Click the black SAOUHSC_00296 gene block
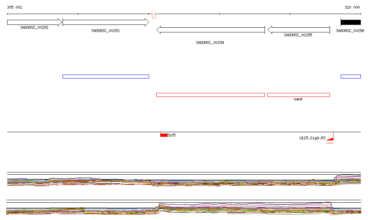This screenshot has width=368, height=220. 351,22
